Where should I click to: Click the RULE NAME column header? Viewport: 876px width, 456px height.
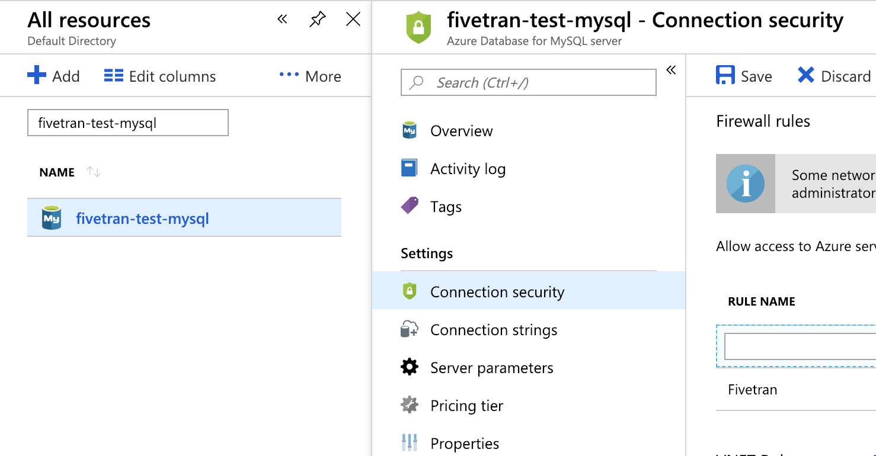coord(762,301)
